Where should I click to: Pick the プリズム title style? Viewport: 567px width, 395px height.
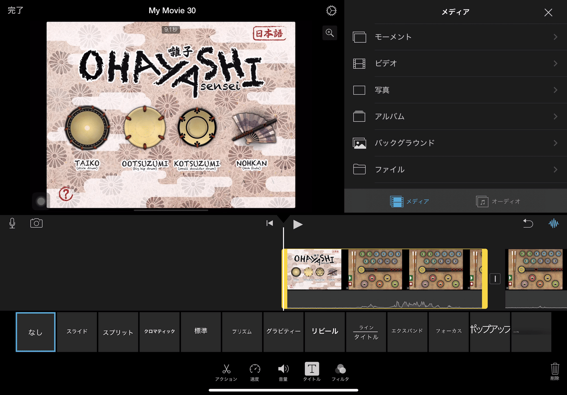click(x=242, y=332)
